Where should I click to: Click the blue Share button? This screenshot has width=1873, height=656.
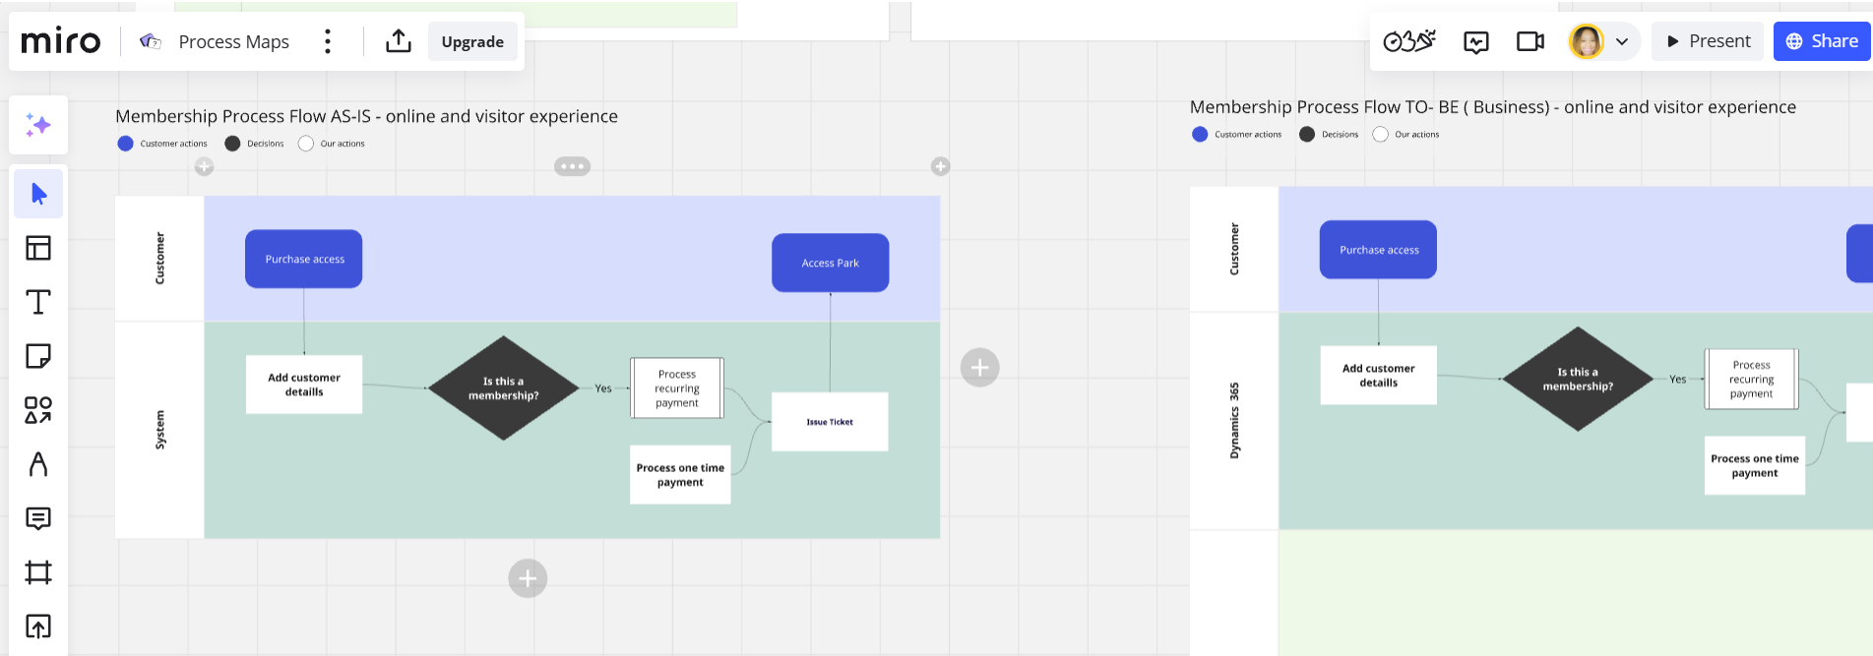pos(1821,41)
